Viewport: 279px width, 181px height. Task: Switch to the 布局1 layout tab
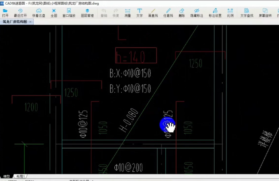point(20,176)
